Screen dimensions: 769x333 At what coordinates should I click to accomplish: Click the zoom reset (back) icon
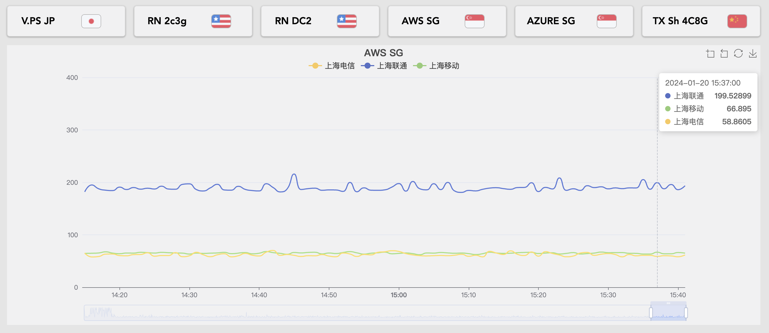pyautogui.click(x=724, y=54)
